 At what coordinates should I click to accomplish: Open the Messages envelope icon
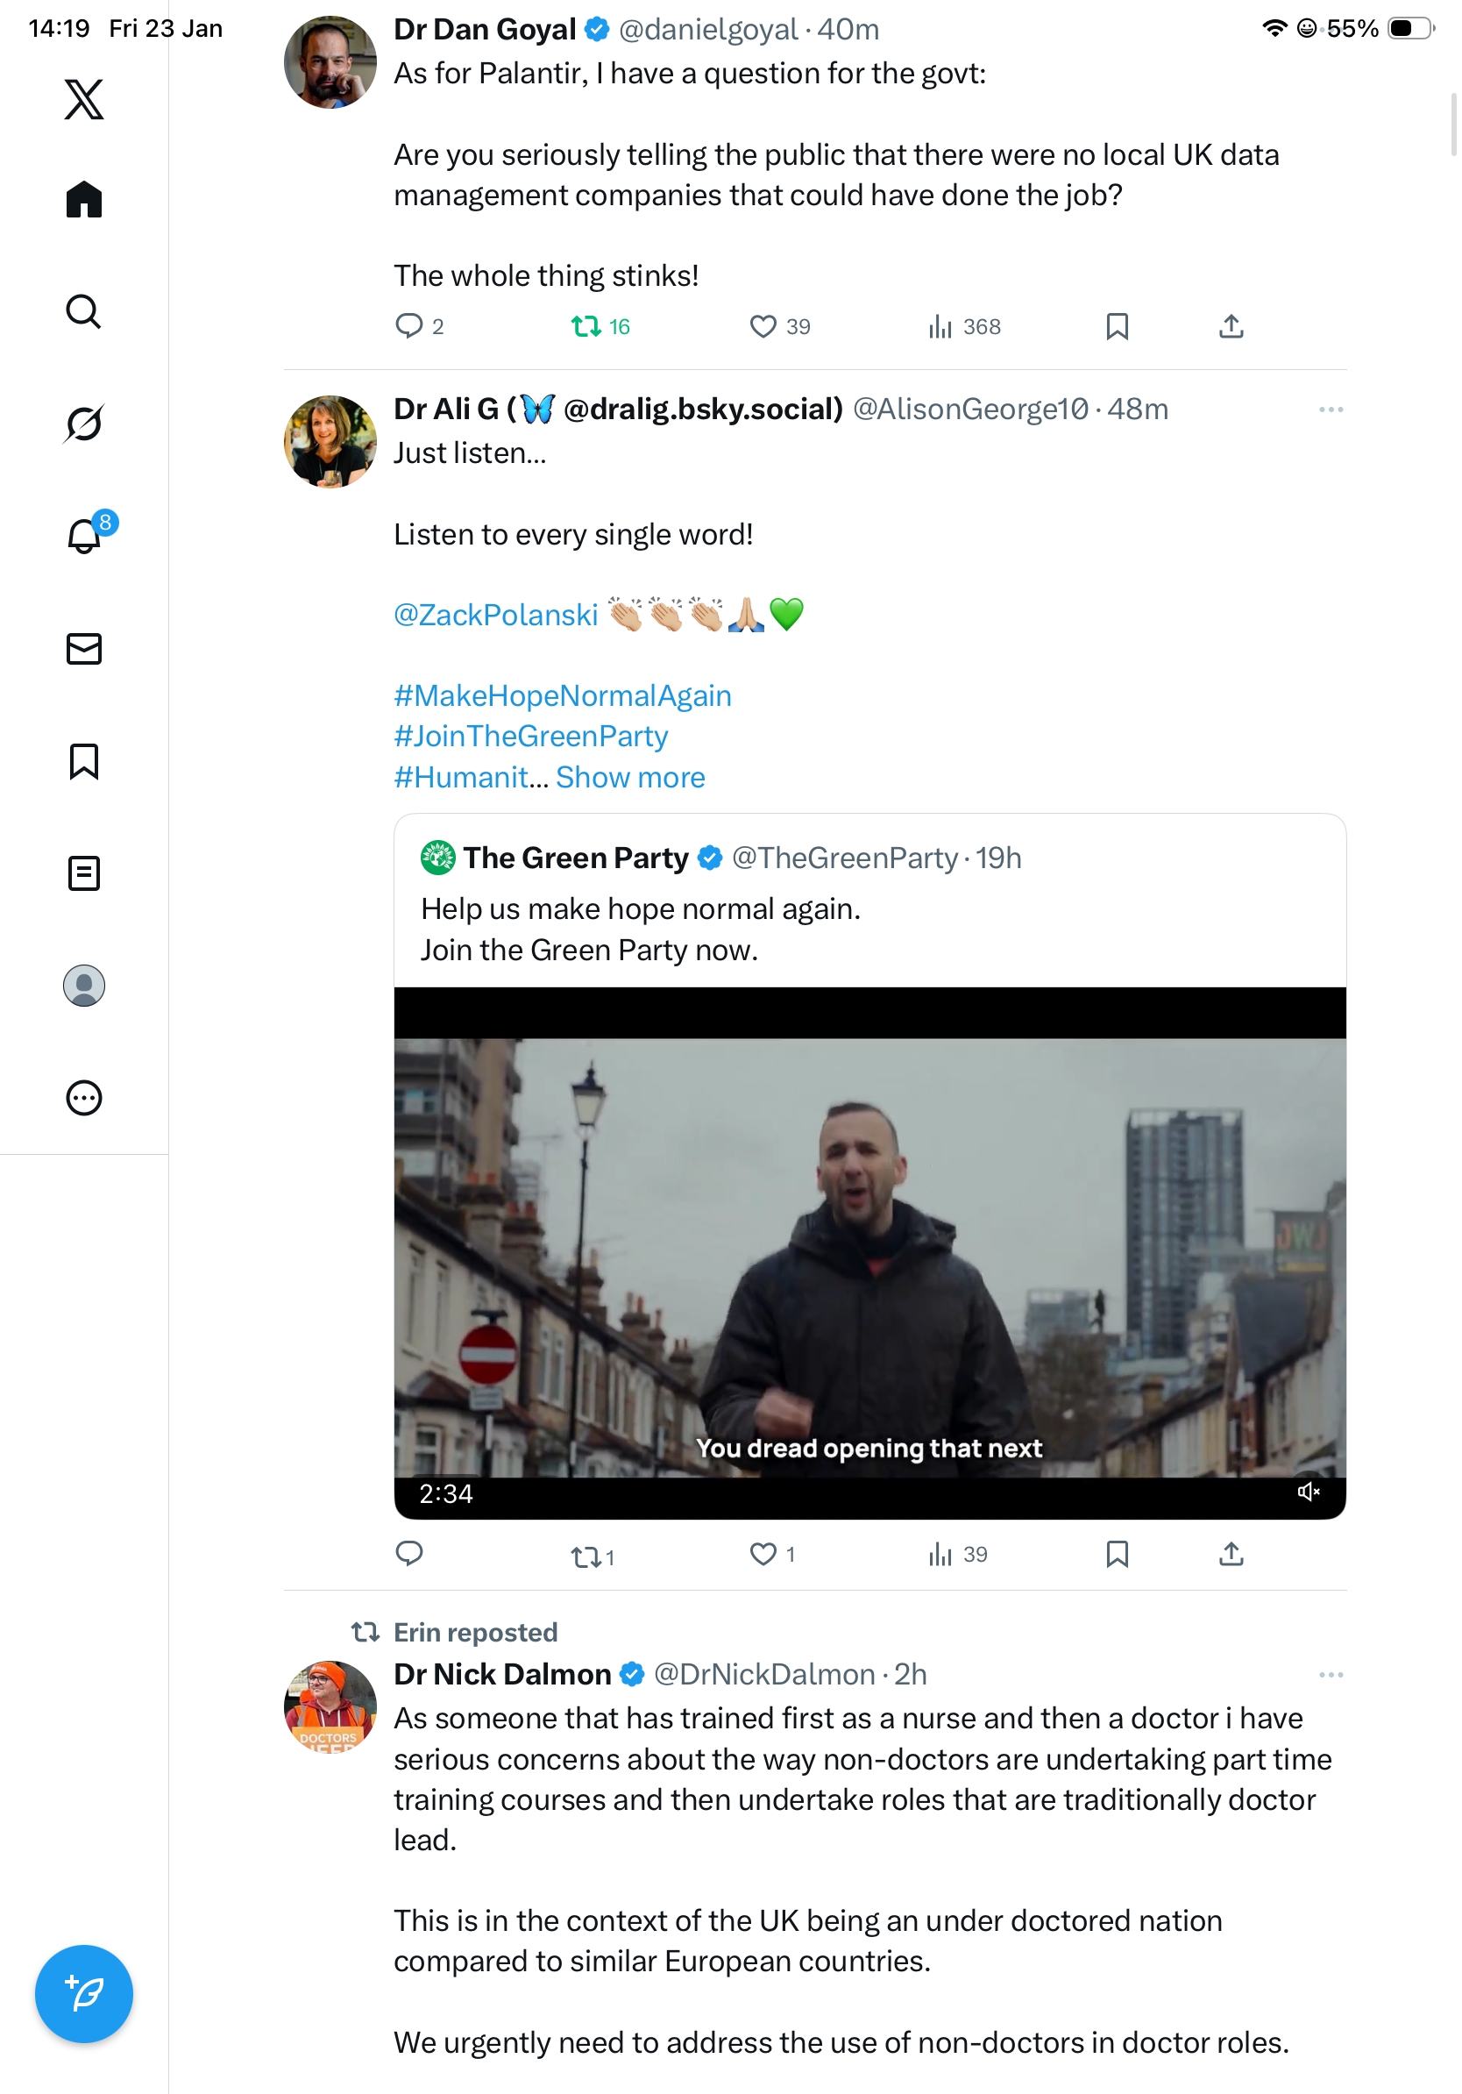pyautogui.click(x=84, y=648)
